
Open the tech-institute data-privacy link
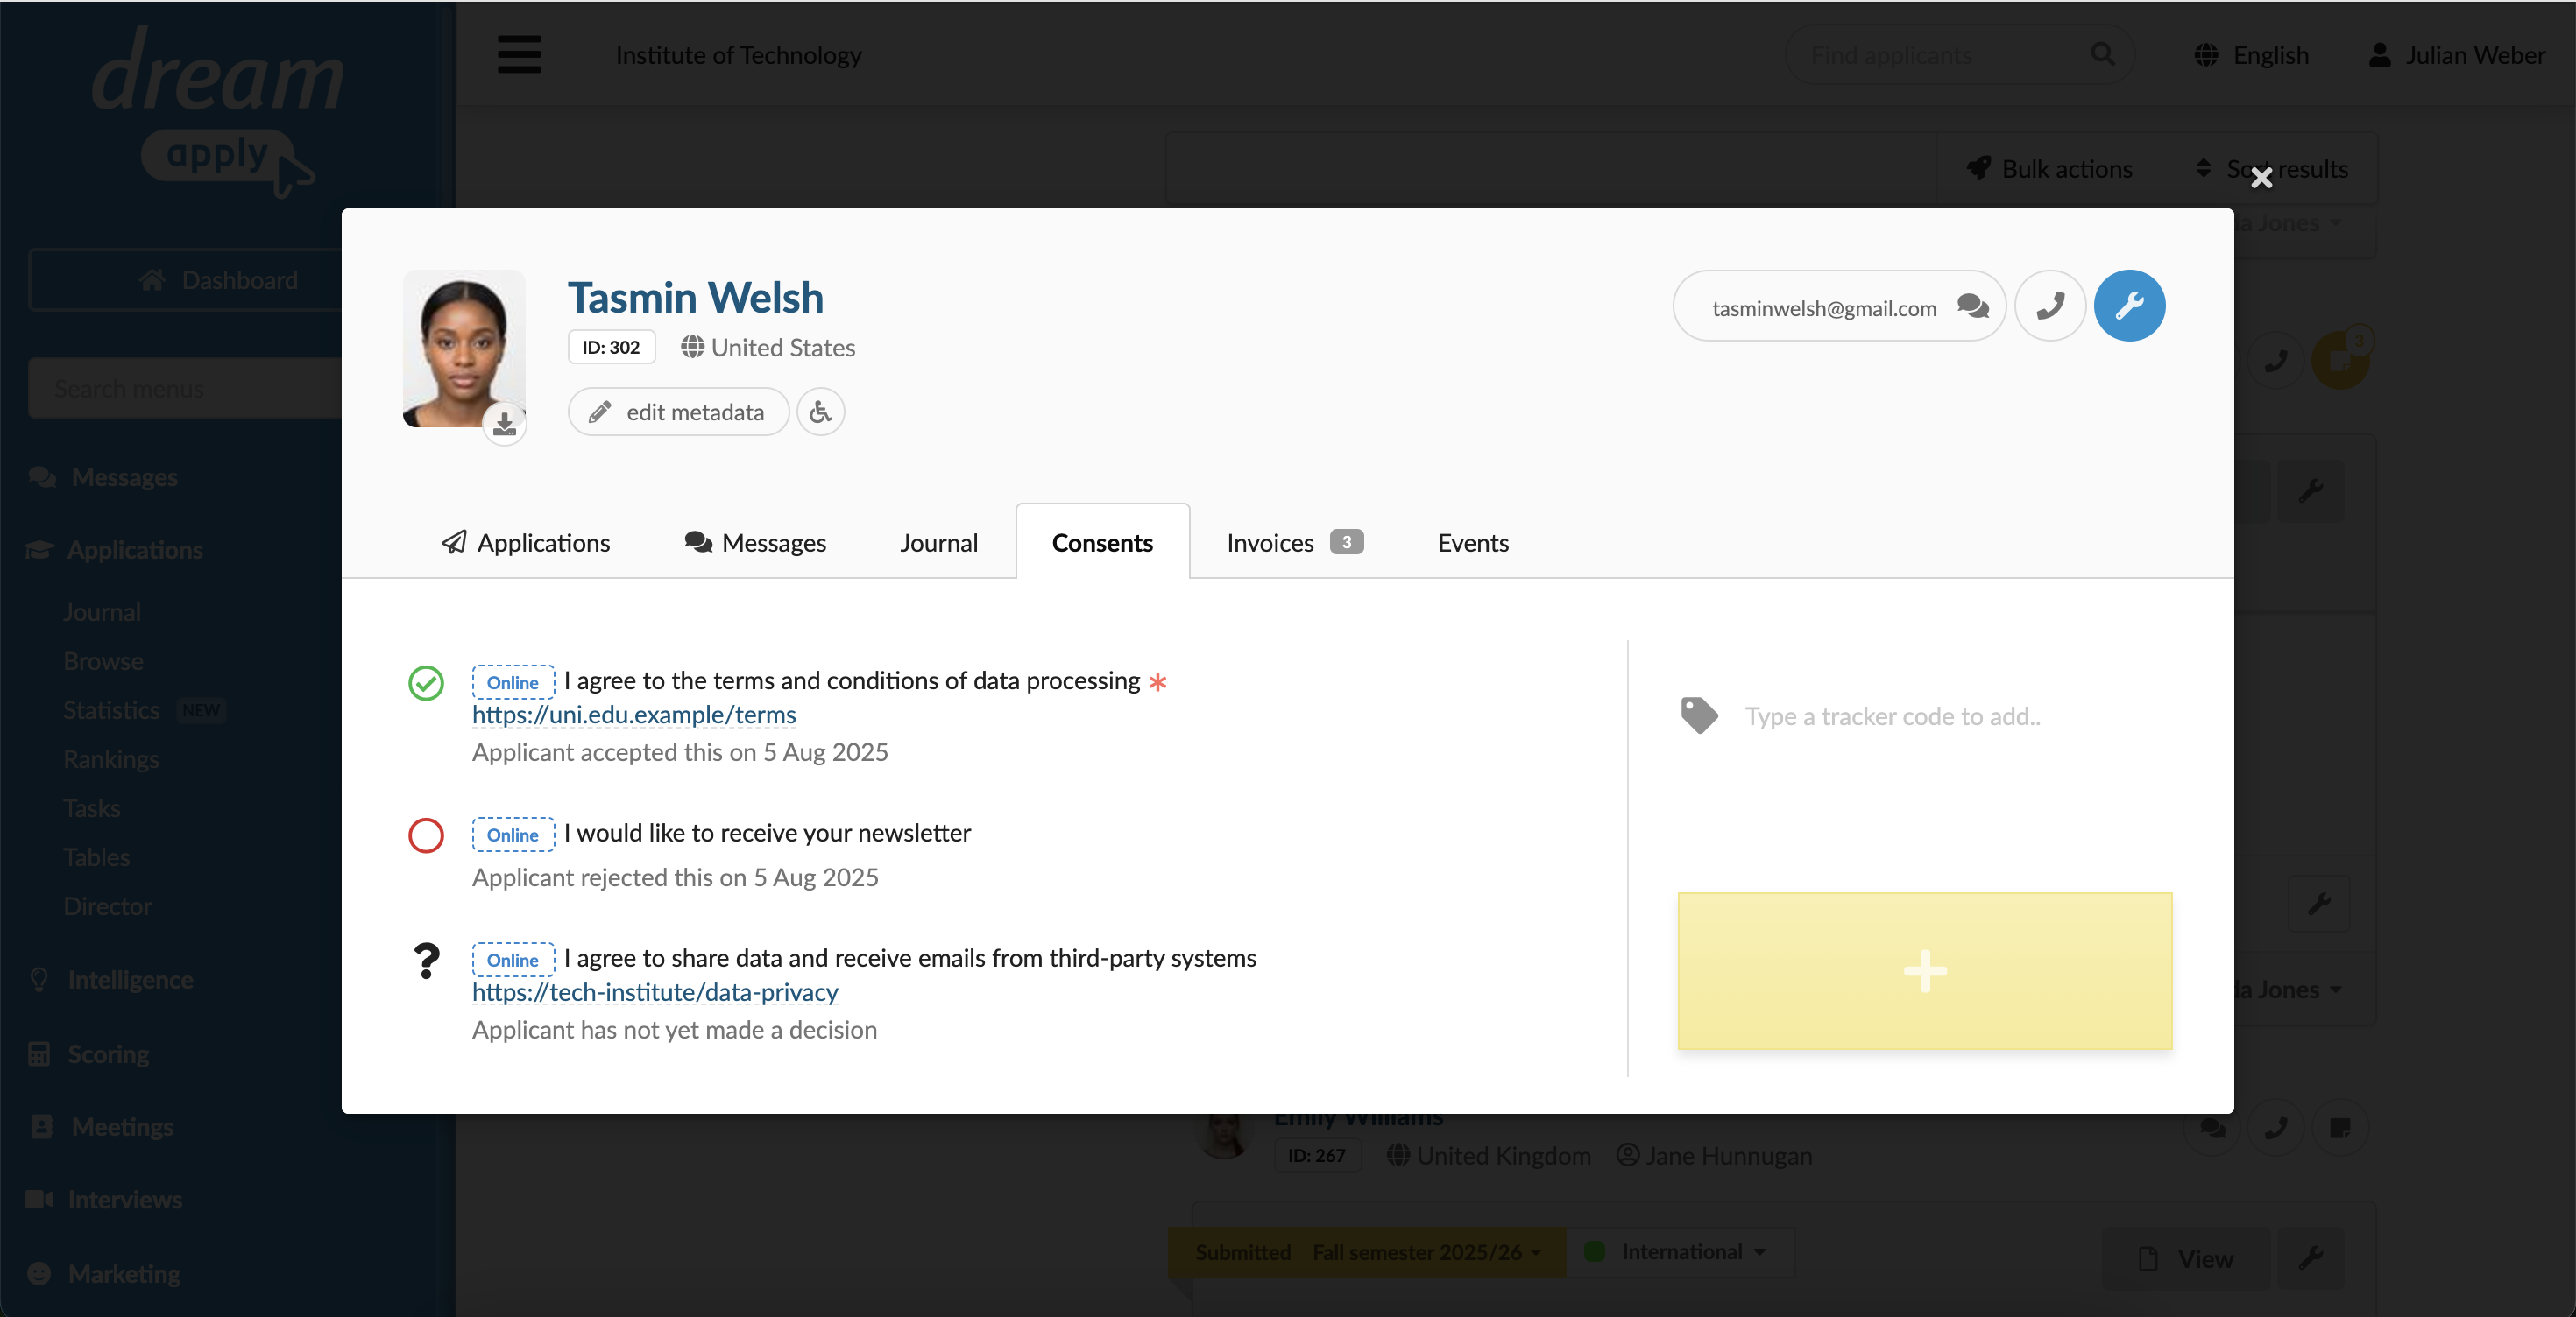(655, 993)
